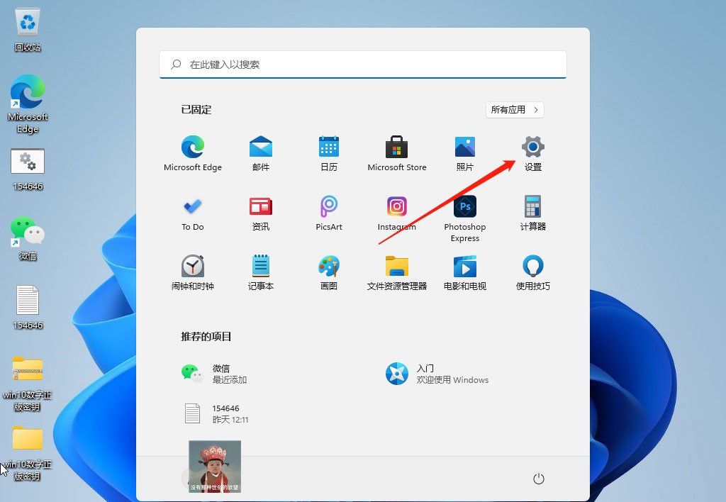Click the 已固定 pinned heading
The width and height of the screenshot is (726, 502).
[x=196, y=110]
